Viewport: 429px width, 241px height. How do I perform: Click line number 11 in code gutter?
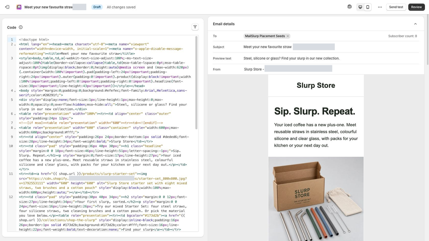click(x=11, y=174)
